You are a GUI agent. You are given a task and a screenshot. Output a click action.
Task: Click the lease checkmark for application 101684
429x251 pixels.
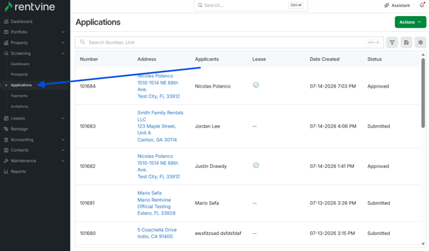(x=256, y=85)
